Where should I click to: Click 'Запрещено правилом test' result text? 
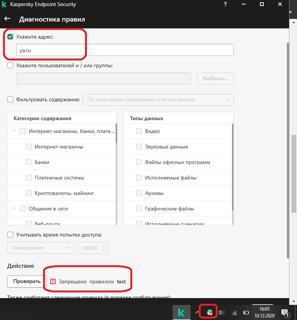(x=92, y=281)
